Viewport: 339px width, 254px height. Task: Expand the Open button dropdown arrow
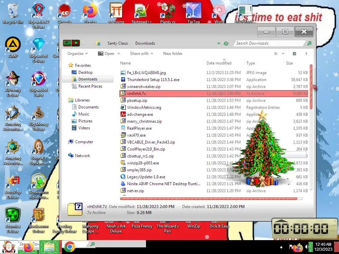point(119,54)
